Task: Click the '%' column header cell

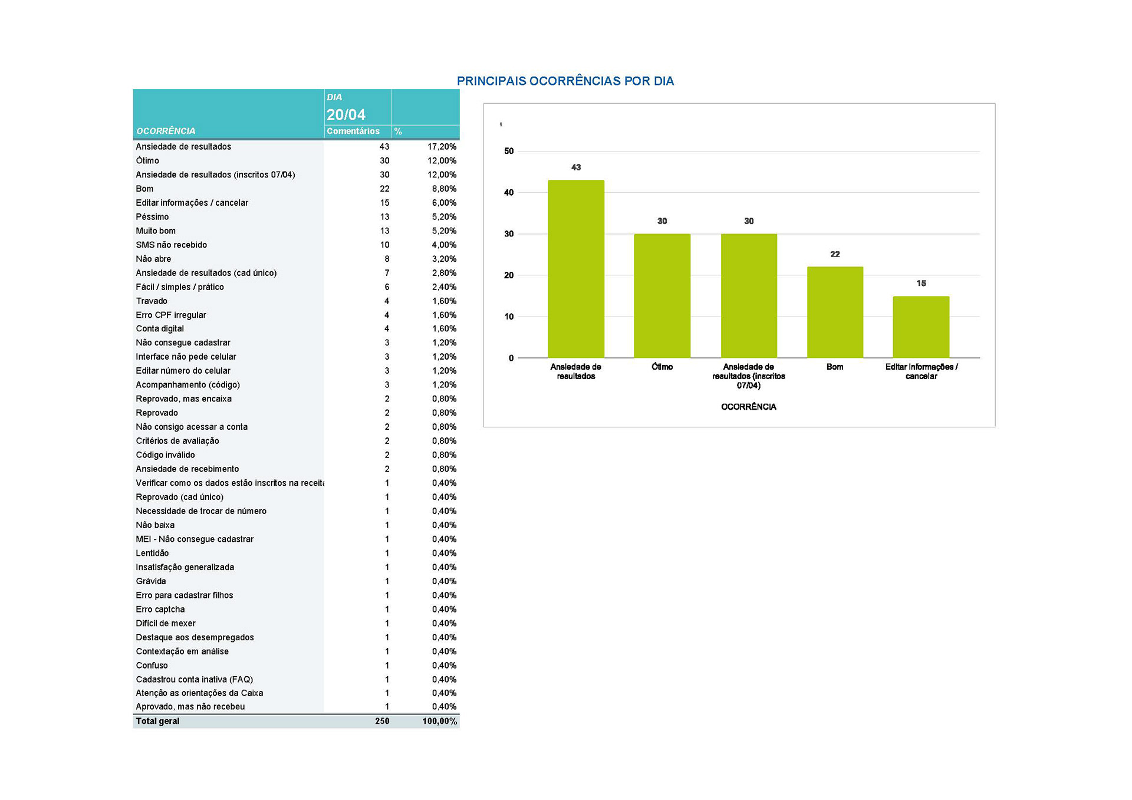Action: [x=398, y=131]
